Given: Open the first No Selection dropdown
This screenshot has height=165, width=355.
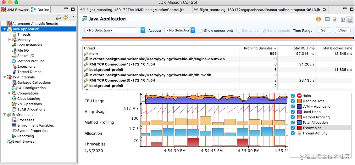Looking at the screenshot, I should click(115, 30).
